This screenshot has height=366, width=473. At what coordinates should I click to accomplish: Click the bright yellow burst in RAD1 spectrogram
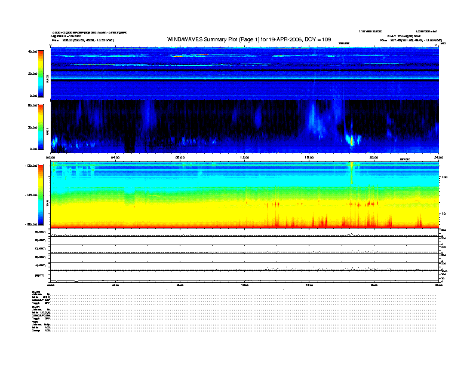pos(351,141)
